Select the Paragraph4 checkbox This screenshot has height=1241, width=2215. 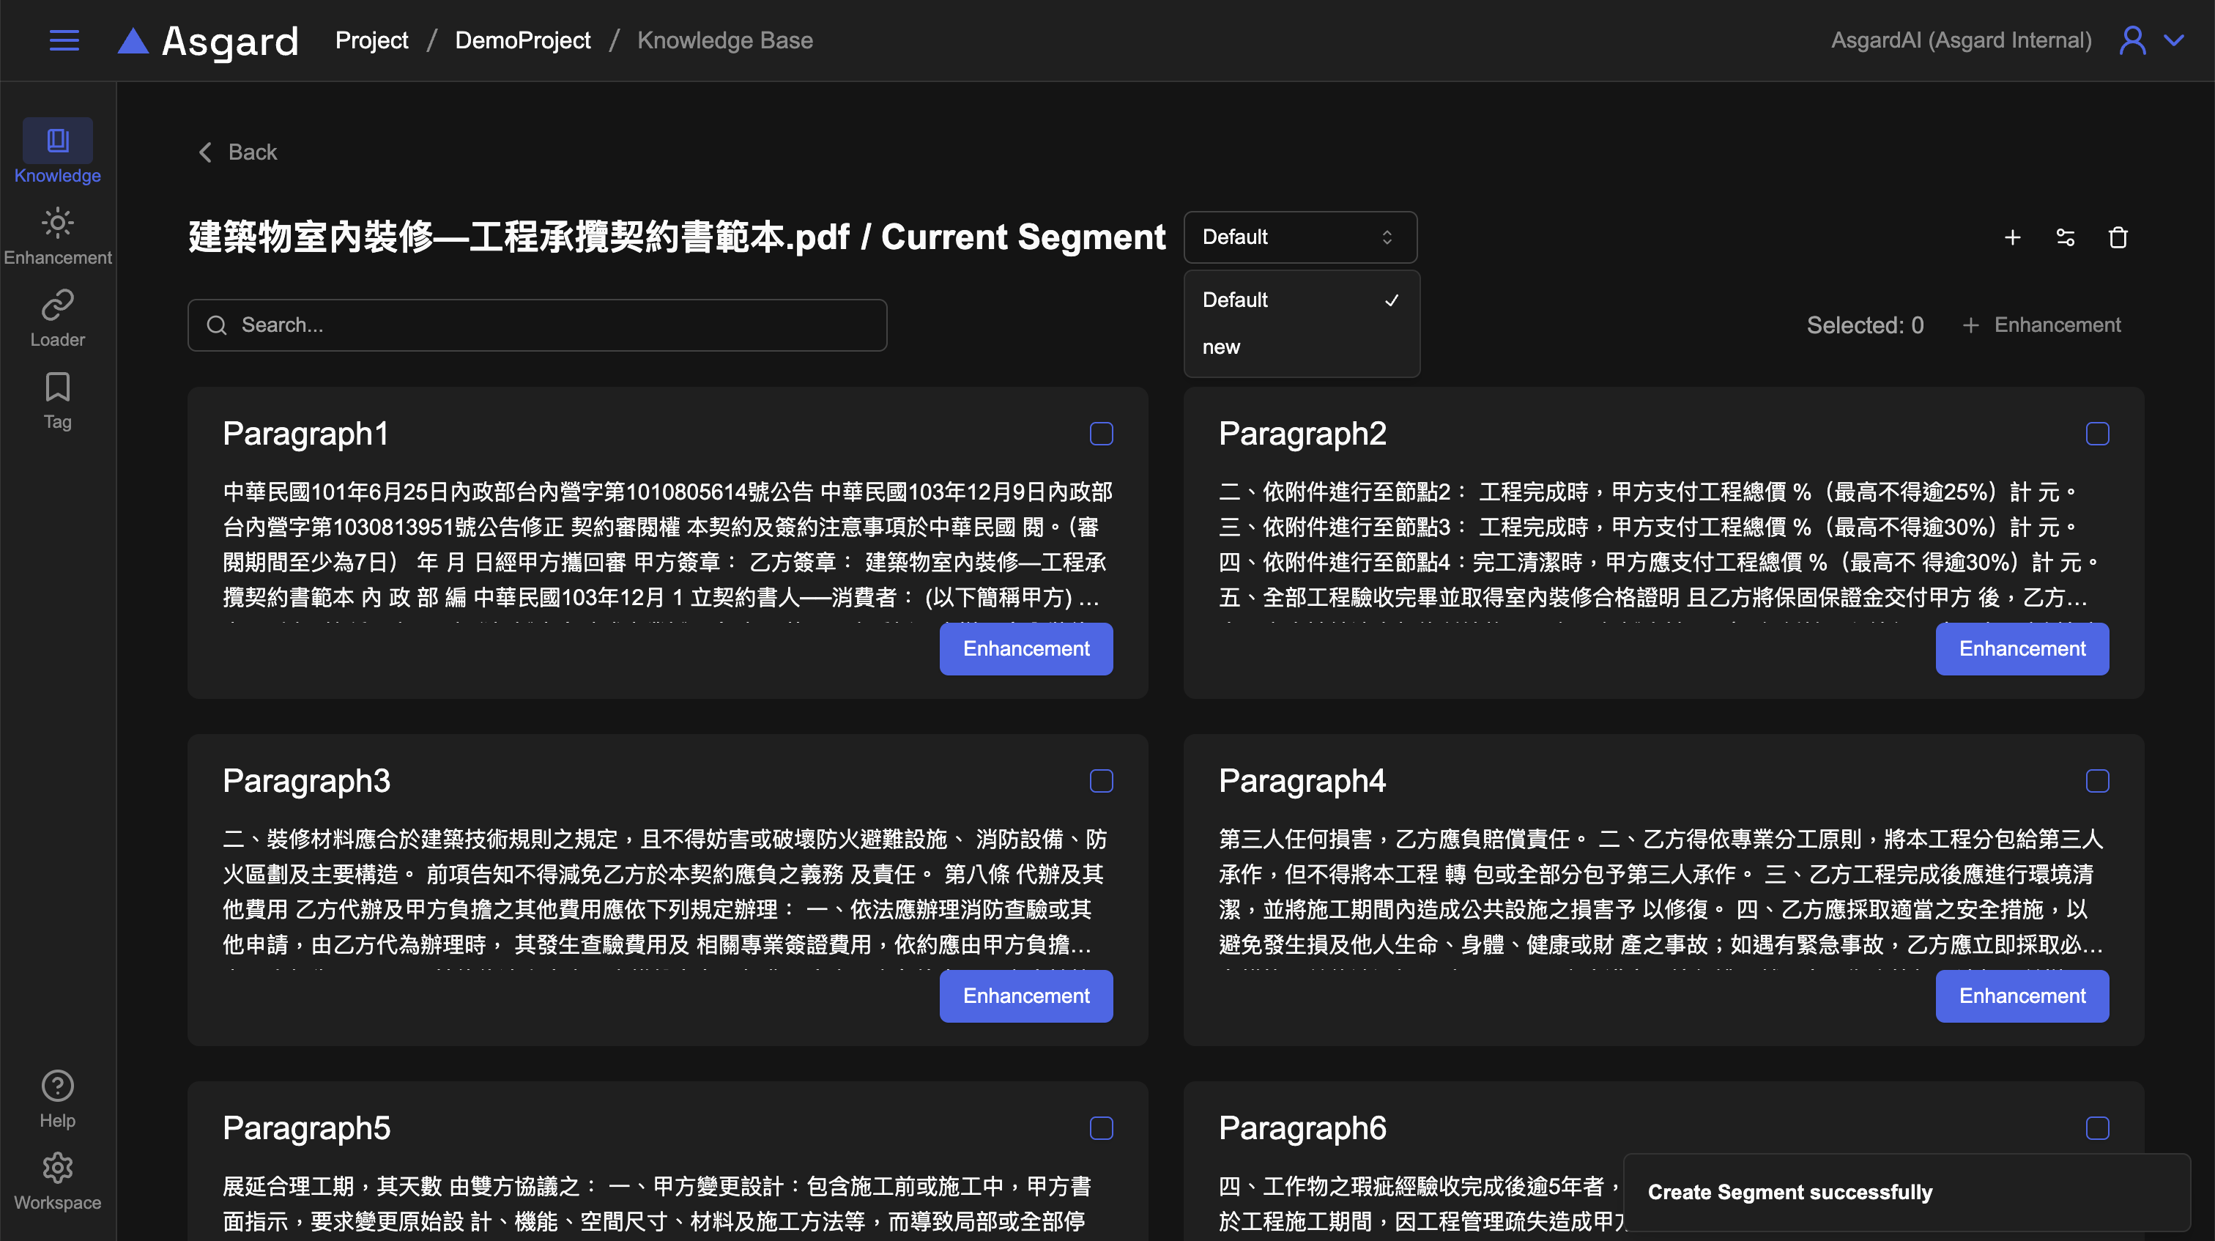2097,781
